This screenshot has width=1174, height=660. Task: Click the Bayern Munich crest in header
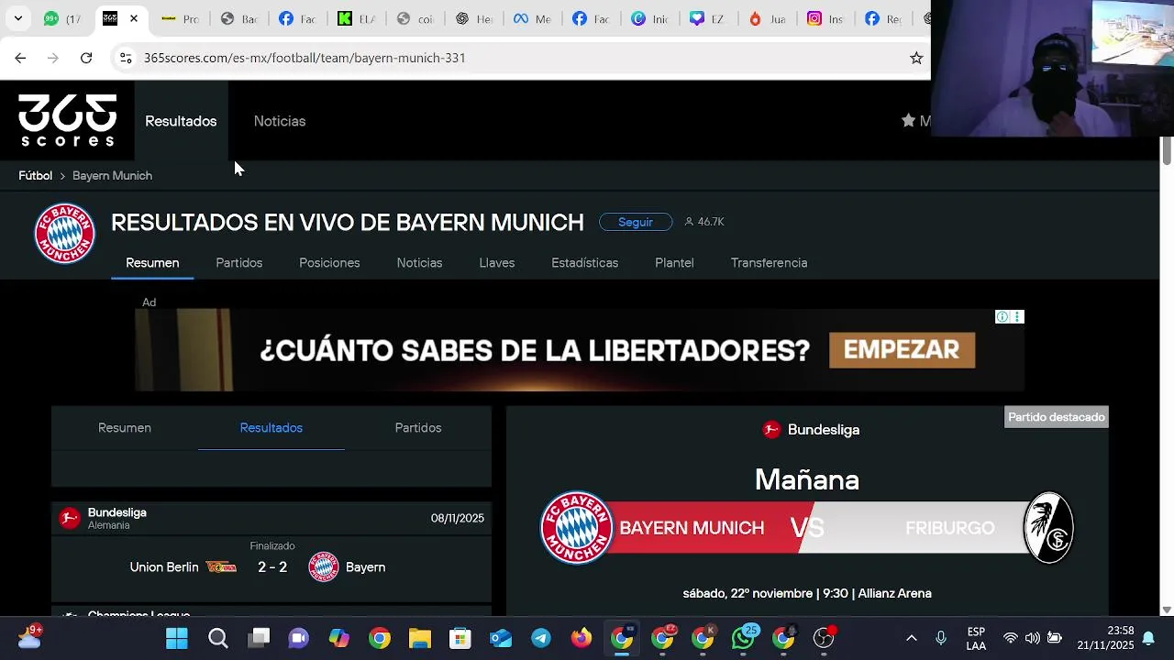pos(64,233)
